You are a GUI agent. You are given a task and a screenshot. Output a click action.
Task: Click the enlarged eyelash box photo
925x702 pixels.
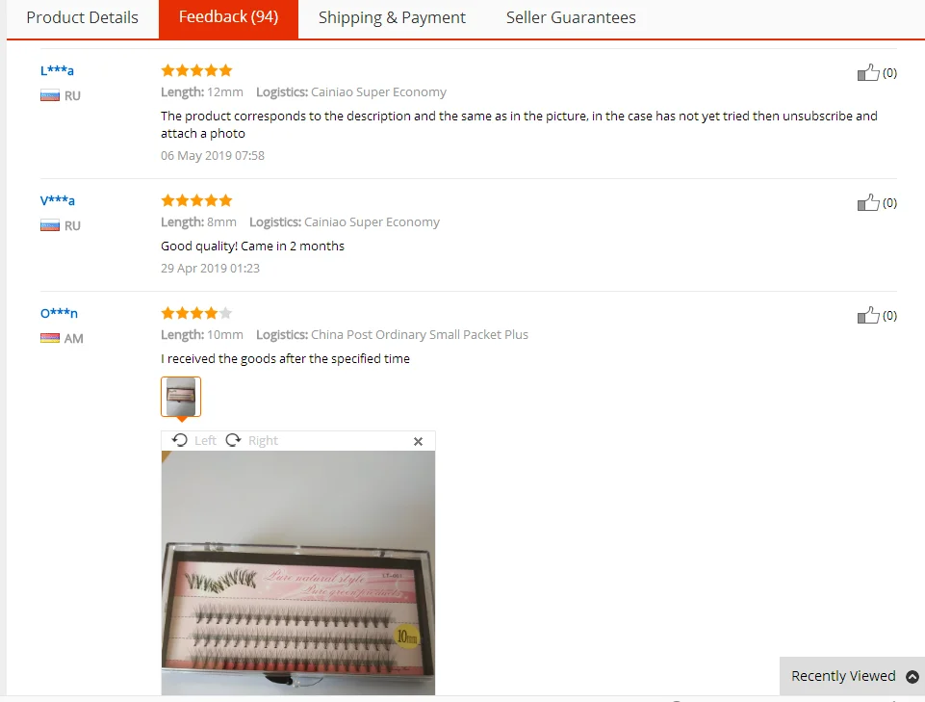point(298,573)
